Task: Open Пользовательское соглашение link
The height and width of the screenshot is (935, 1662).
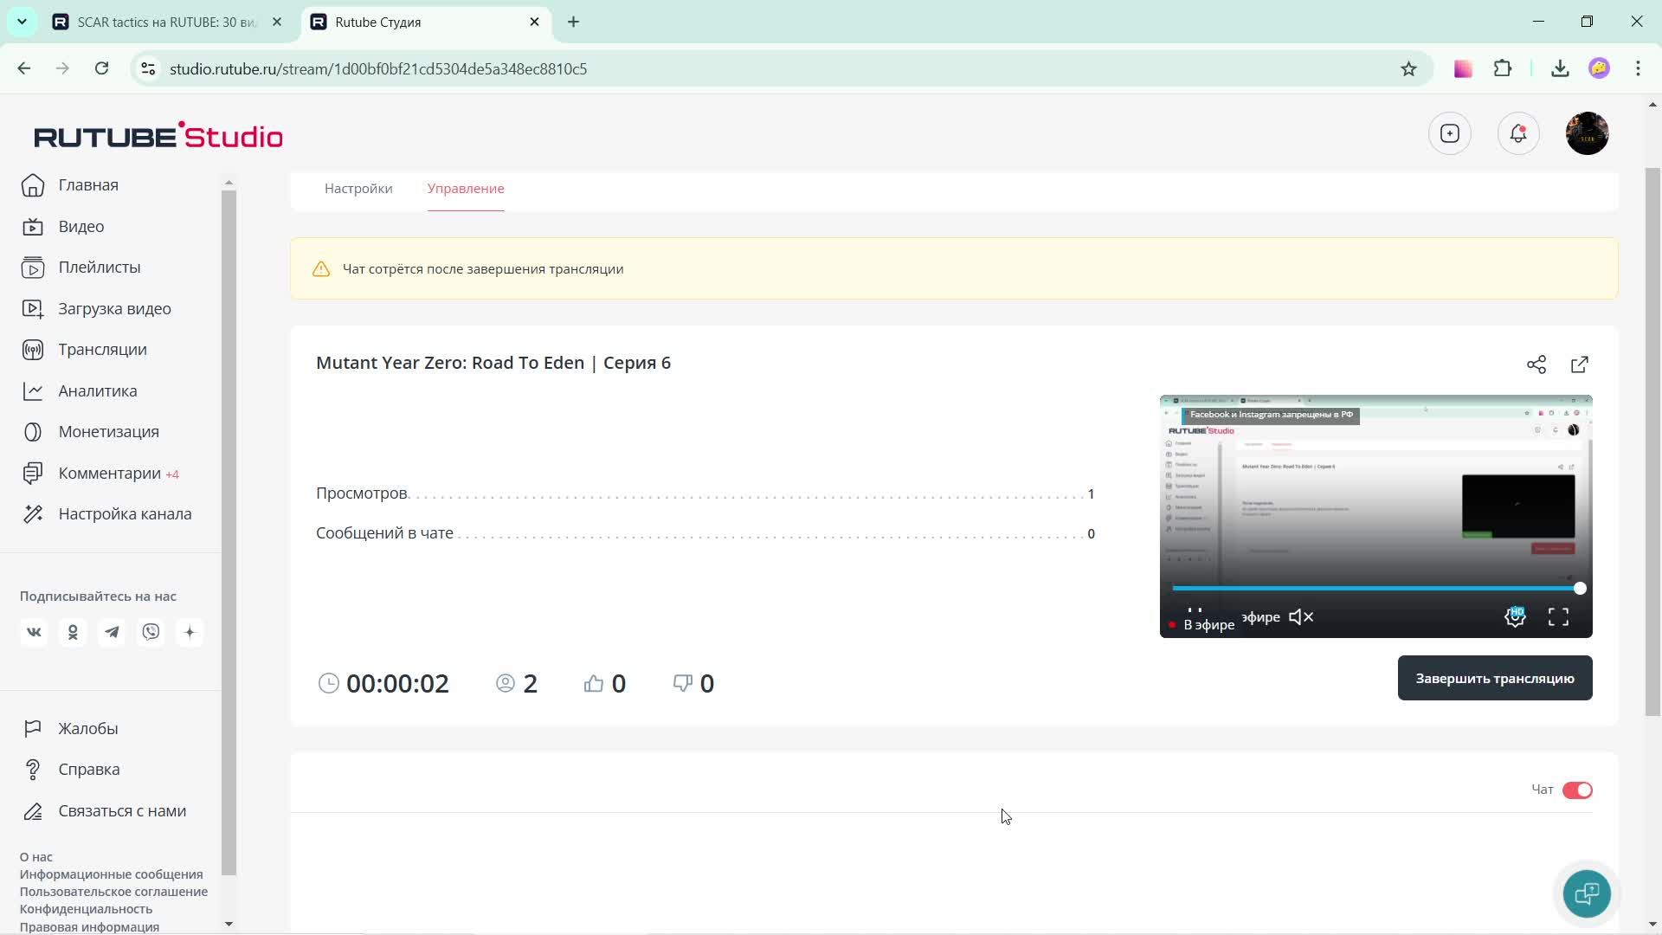Action: click(113, 892)
